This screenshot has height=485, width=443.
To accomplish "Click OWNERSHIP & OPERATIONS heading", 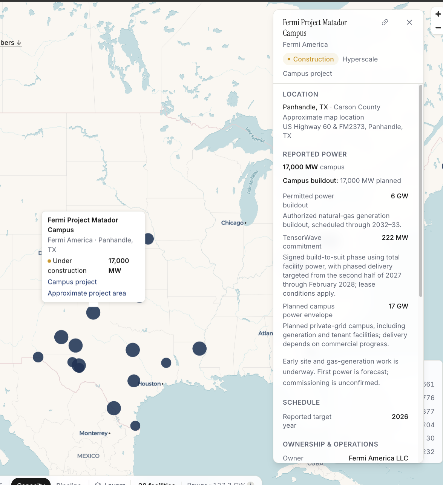I will point(330,444).
